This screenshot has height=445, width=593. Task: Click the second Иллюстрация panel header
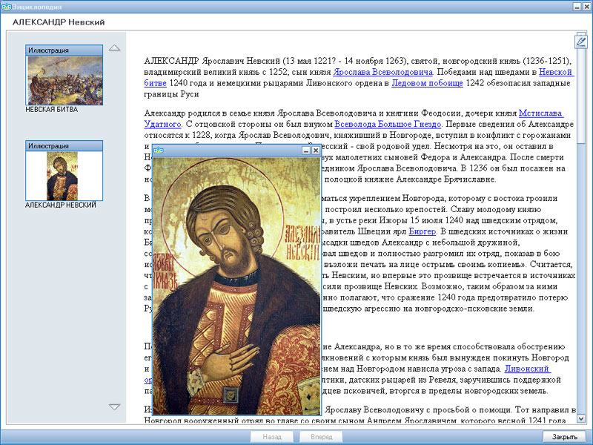(x=64, y=146)
